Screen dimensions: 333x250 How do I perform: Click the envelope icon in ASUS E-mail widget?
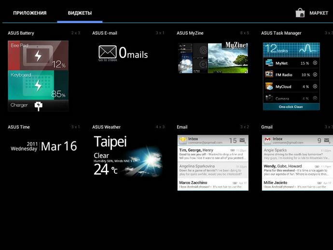tap(108, 52)
